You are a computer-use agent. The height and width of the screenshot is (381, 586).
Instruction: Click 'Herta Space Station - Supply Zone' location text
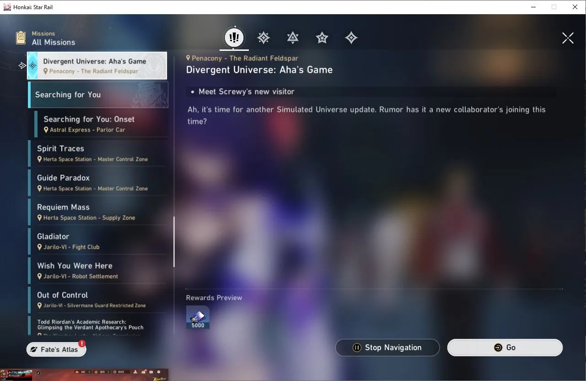tap(89, 218)
